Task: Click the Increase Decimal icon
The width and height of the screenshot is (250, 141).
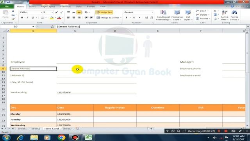Action: point(146,18)
